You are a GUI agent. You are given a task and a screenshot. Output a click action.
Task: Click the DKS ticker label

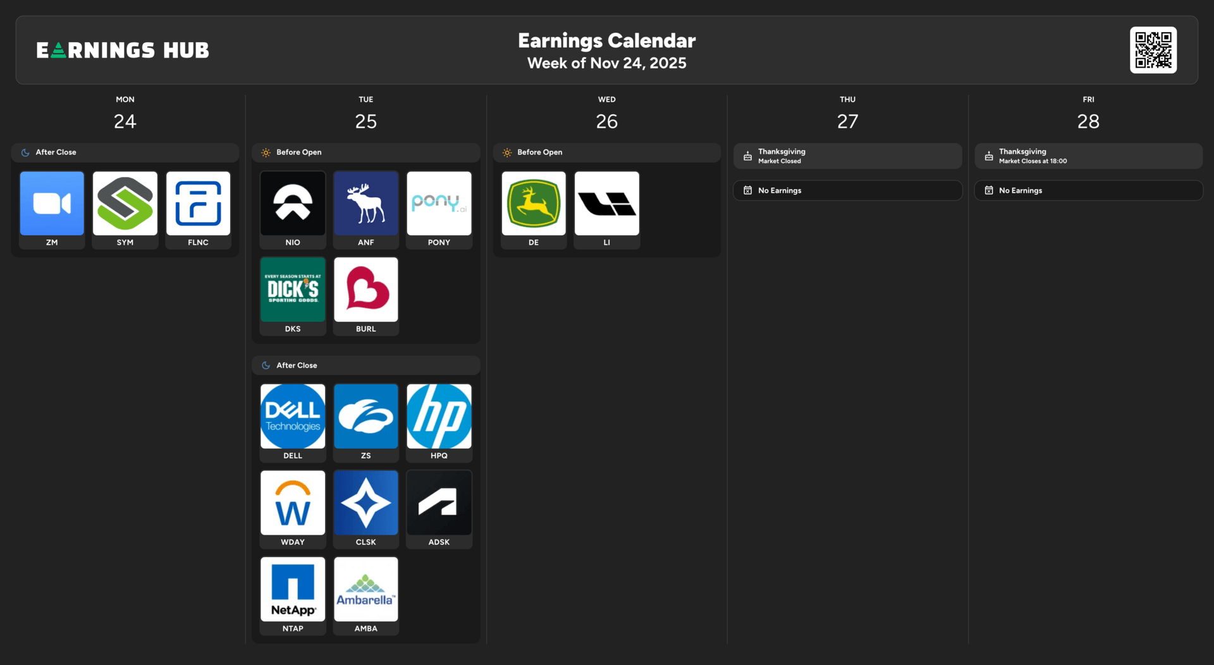pyautogui.click(x=293, y=329)
